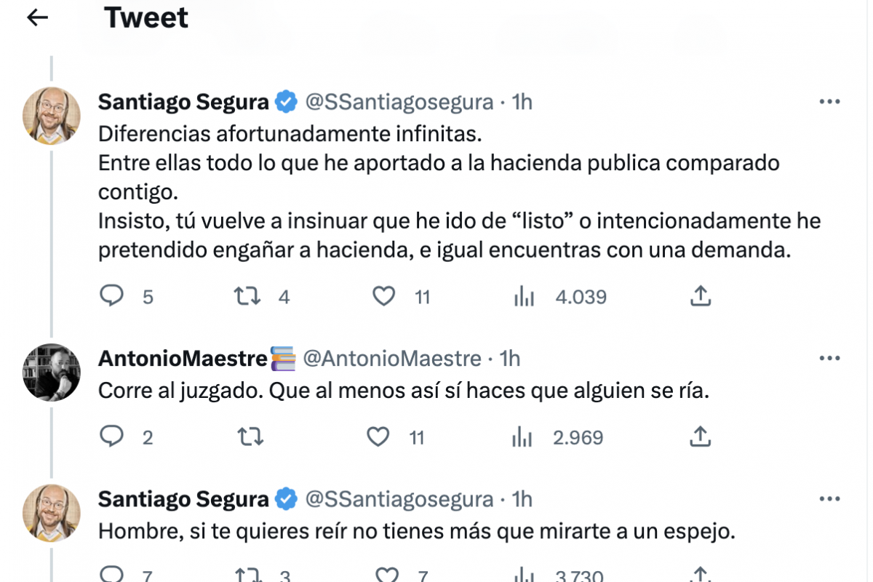Click Santiago Segura's verified badge on last tweet
The height and width of the screenshot is (582, 873).
click(287, 499)
